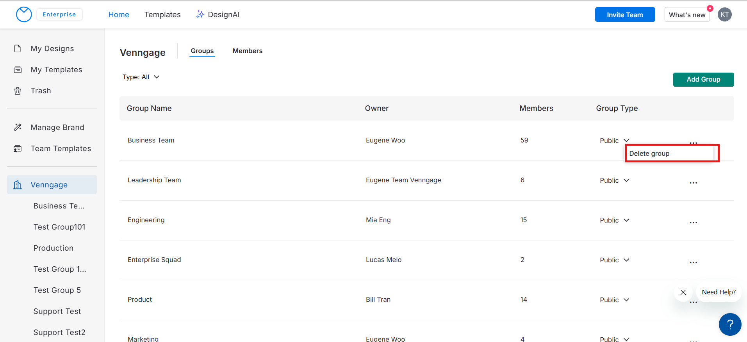
Task: Click the Manage Brand wand icon
Action: click(x=18, y=127)
